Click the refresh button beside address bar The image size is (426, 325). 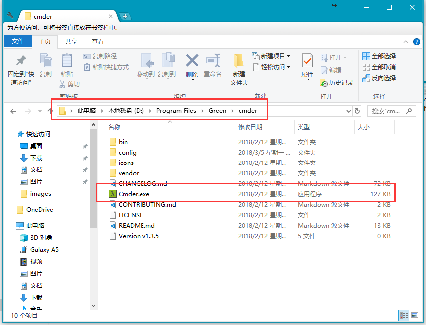(x=357, y=111)
